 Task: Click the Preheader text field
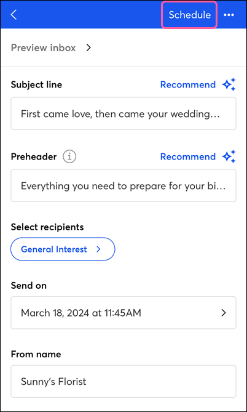click(x=123, y=185)
